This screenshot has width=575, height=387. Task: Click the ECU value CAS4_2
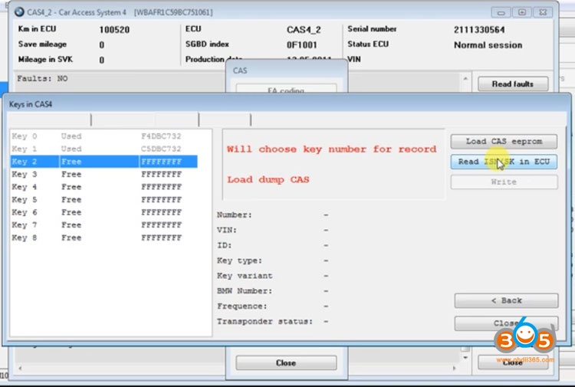click(x=304, y=30)
